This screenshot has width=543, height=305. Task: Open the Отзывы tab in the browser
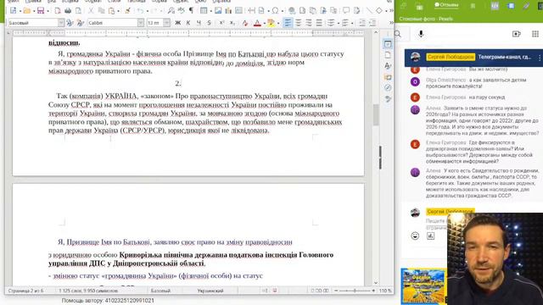coord(446,5)
